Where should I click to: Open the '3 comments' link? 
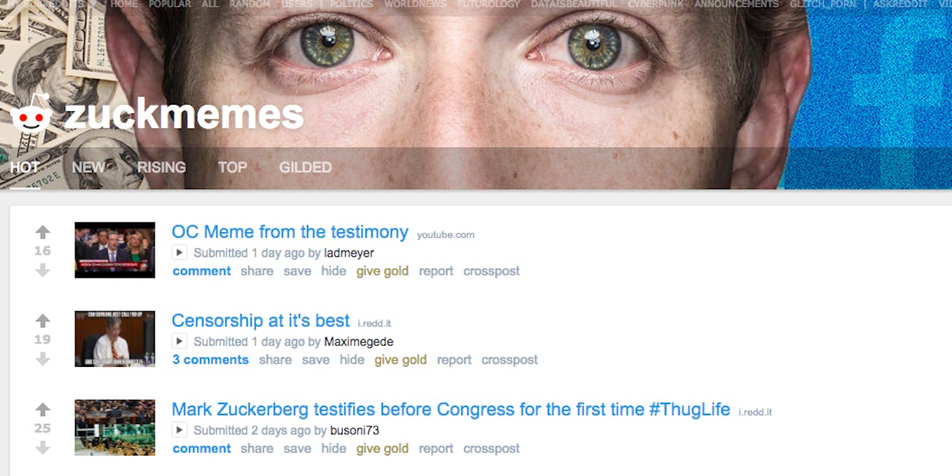(x=211, y=360)
